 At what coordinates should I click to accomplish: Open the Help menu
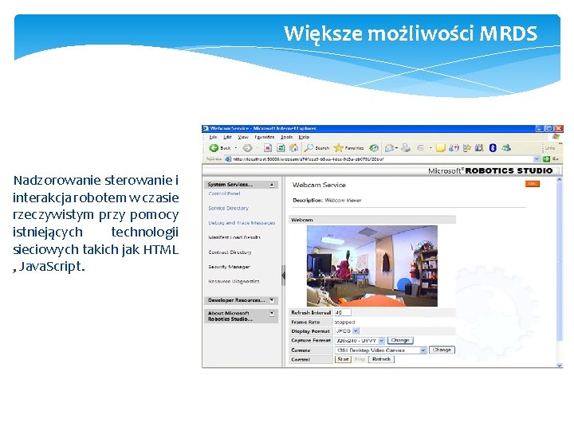[304, 137]
